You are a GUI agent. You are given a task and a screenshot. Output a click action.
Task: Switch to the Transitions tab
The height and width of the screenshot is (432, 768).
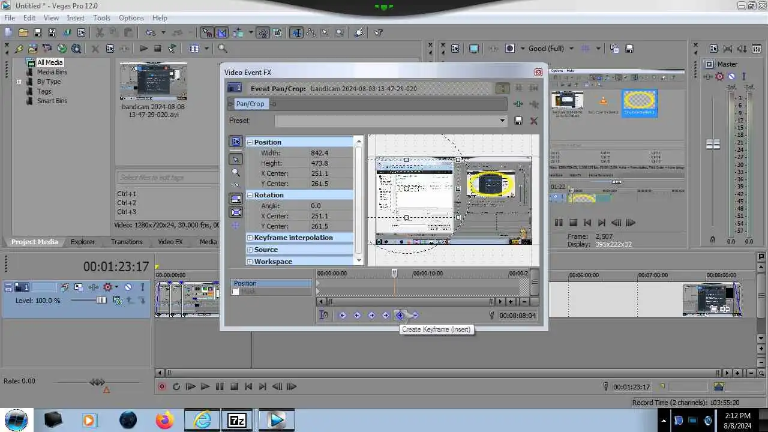click(x=127, y=242)
